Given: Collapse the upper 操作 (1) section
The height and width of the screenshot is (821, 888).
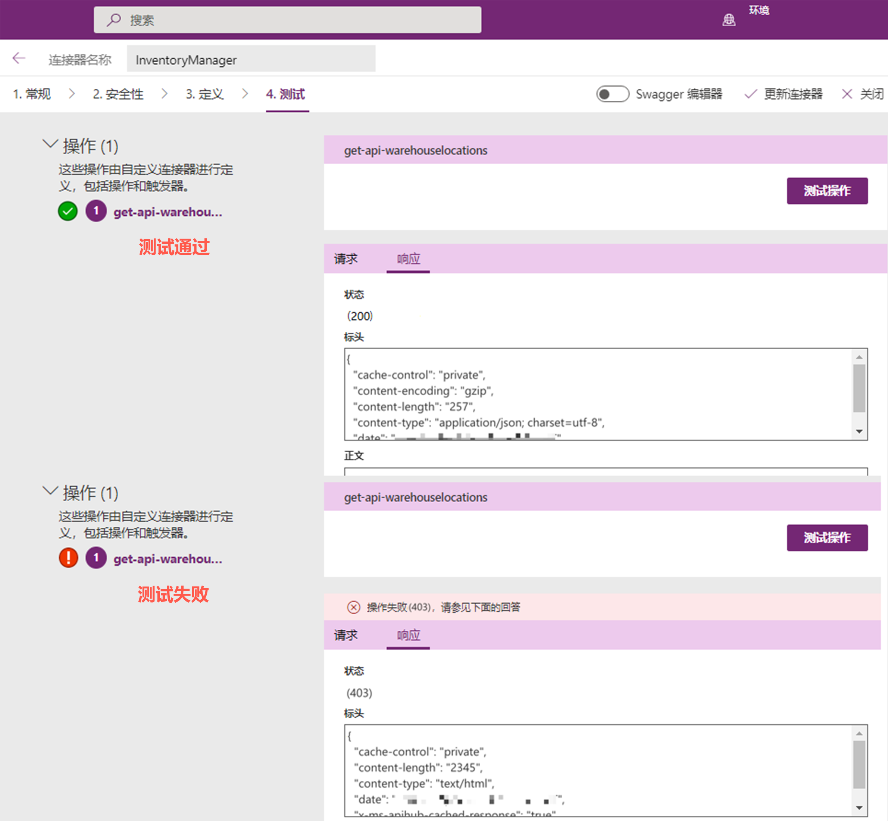Looking at the screenshot, I should 50,144.
